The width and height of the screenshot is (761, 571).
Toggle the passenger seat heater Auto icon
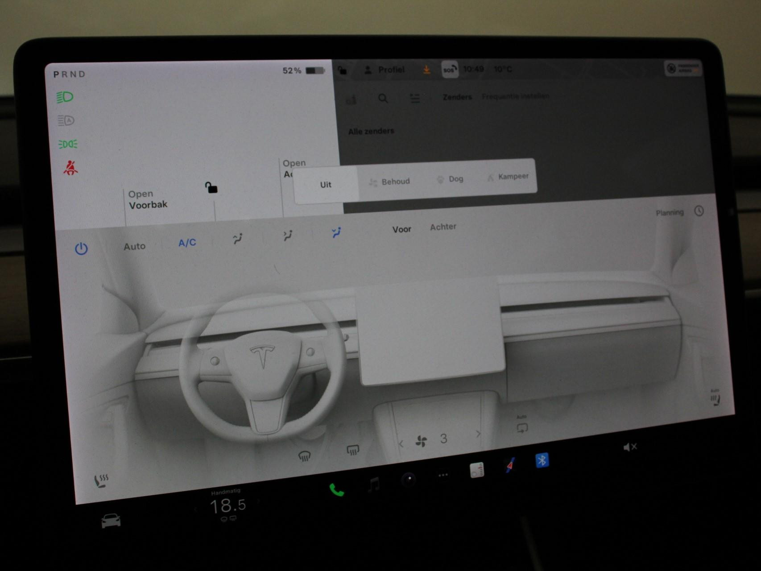715,398
